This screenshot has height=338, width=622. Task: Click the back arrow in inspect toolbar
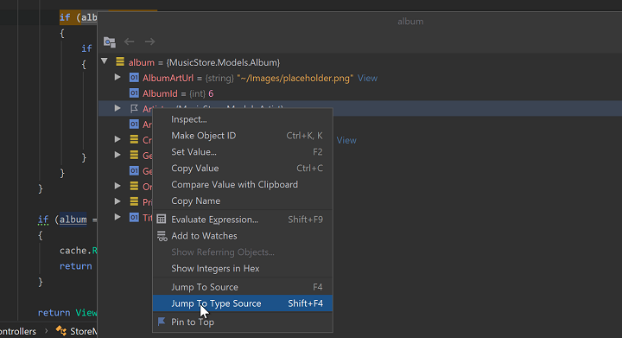[130, 41]
